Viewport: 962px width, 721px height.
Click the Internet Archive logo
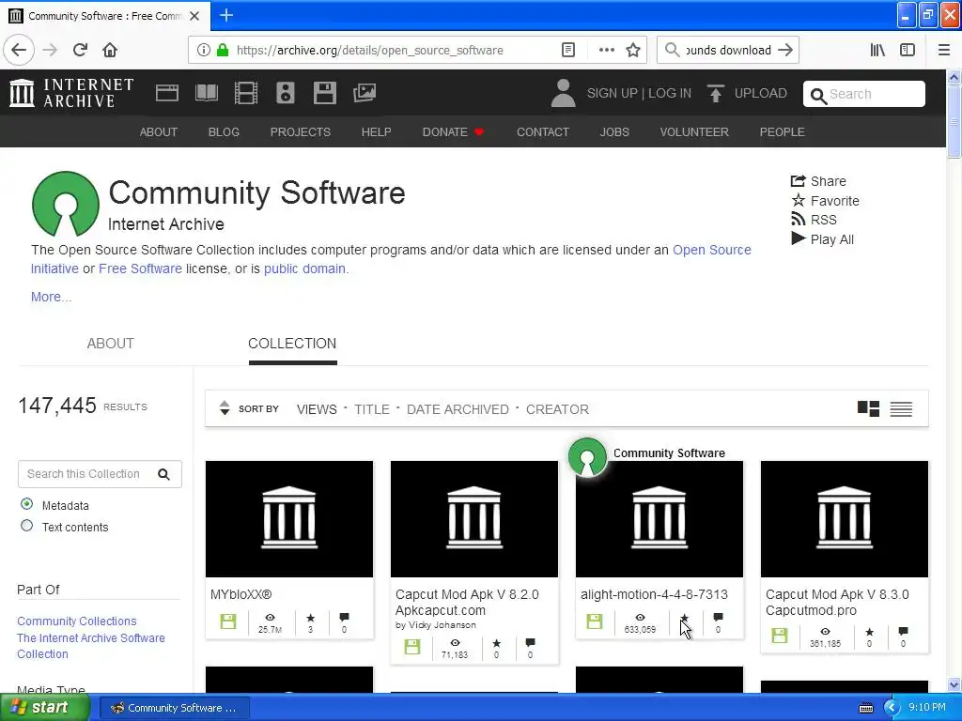coord(71,93)
